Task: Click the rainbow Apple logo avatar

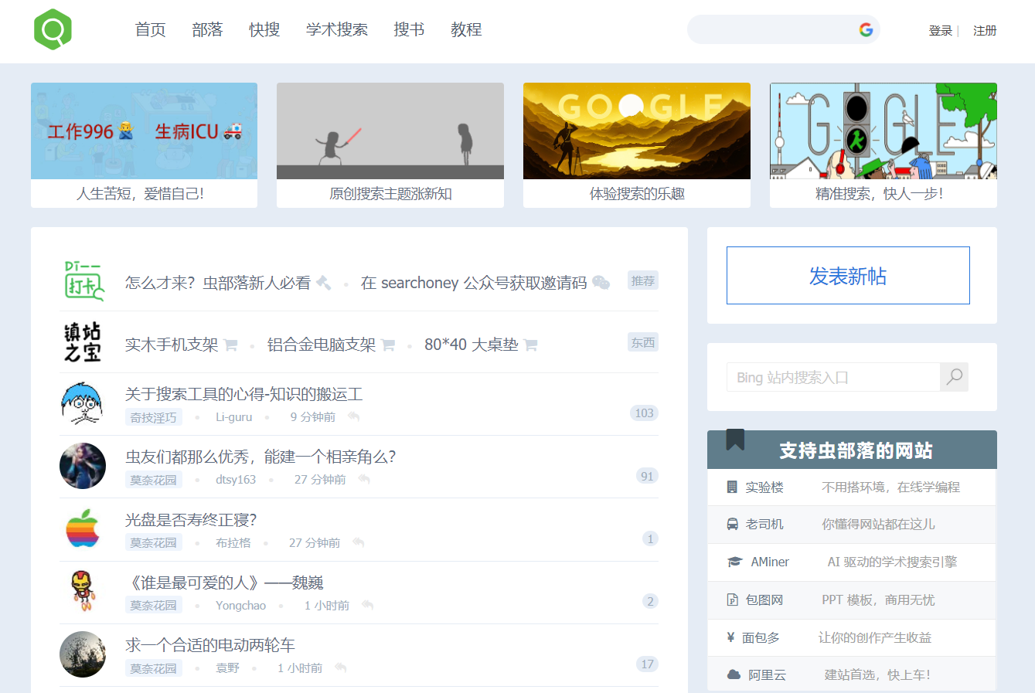Action: point(83,528)
